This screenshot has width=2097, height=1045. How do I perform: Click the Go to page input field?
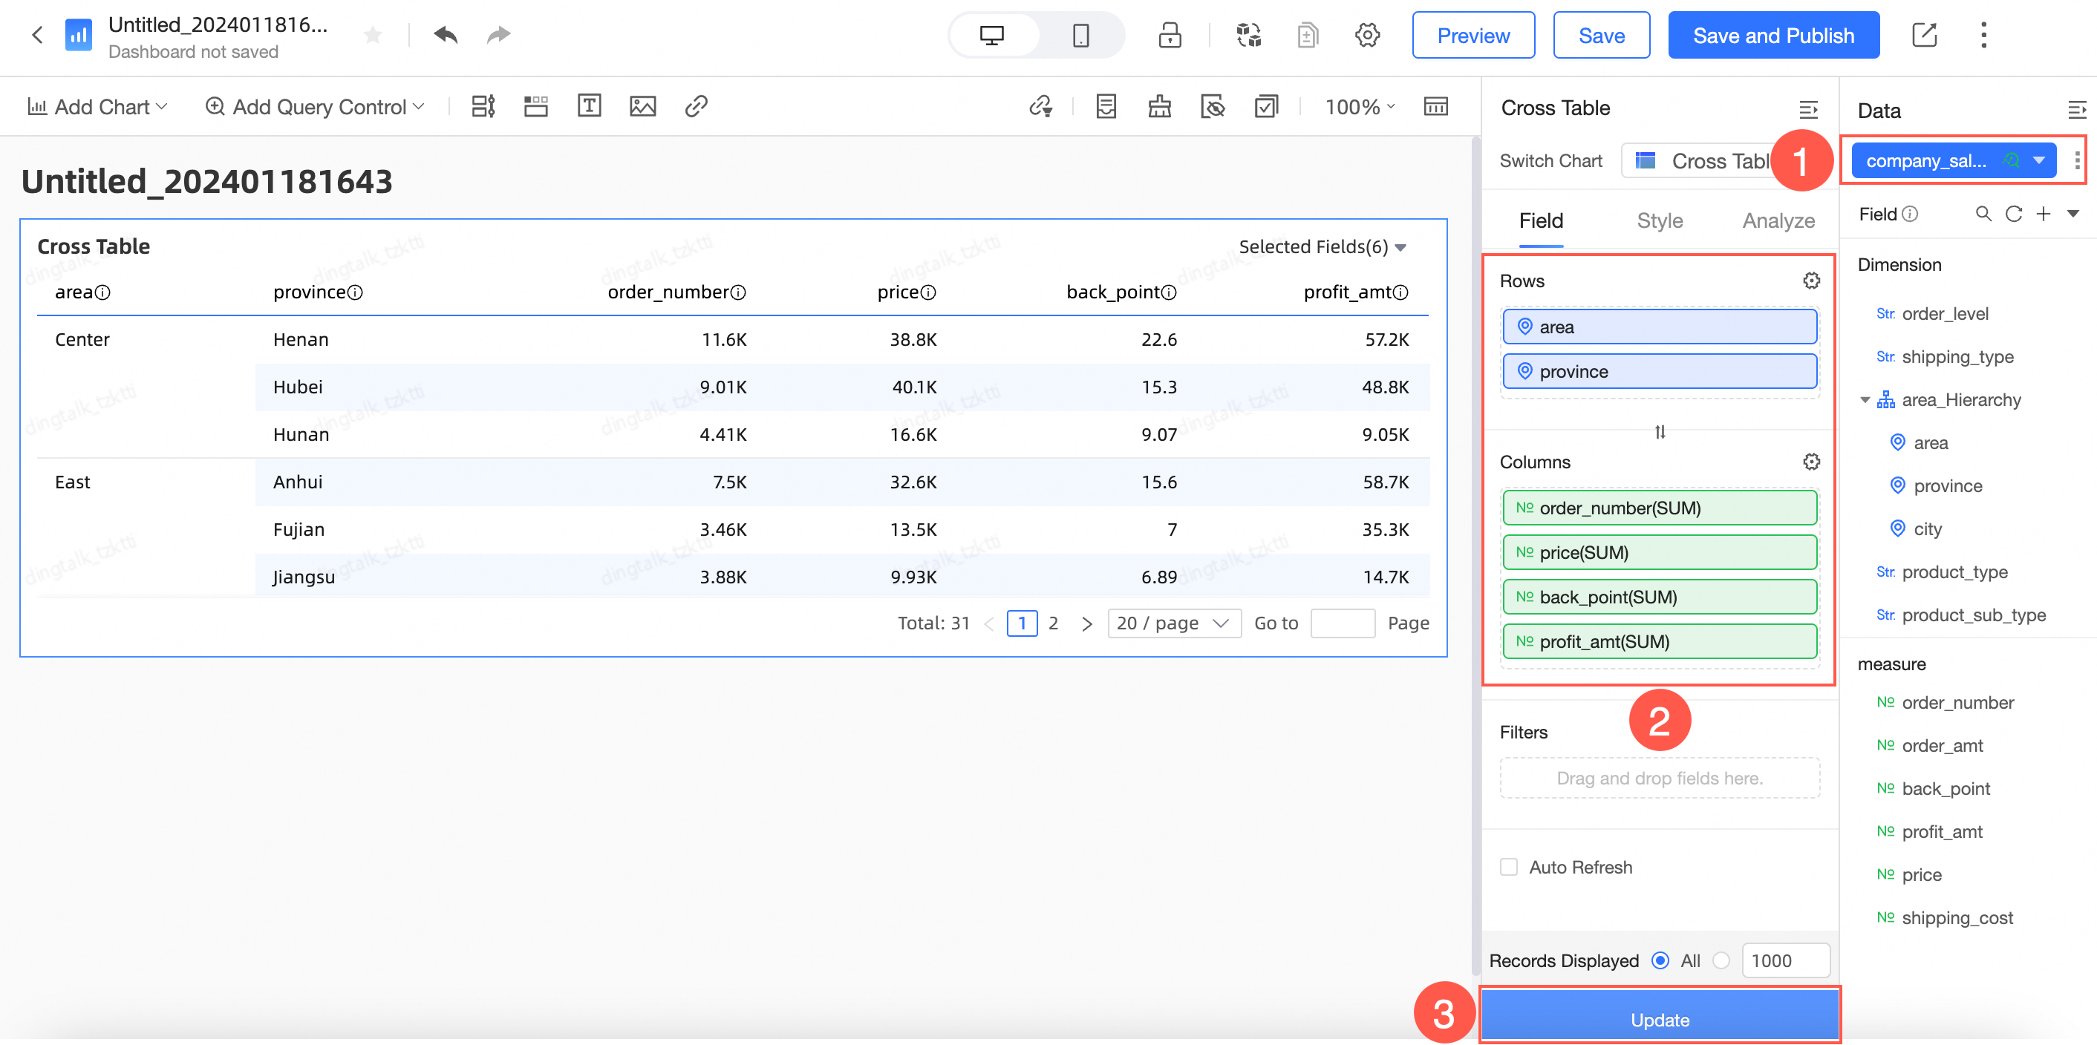tap(1343, 623)
